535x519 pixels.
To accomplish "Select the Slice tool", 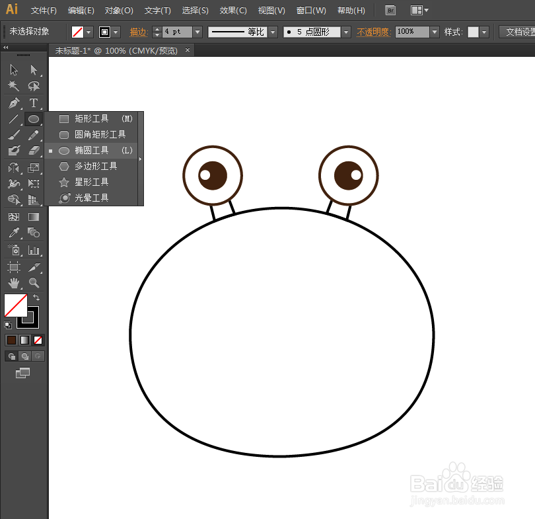I will (x=34, y=266).
